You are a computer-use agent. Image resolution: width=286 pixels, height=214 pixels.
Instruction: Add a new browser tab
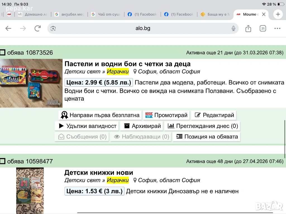278,14
